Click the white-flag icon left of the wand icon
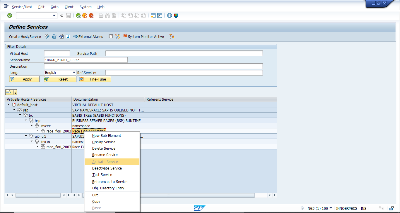 click(111, 36)
